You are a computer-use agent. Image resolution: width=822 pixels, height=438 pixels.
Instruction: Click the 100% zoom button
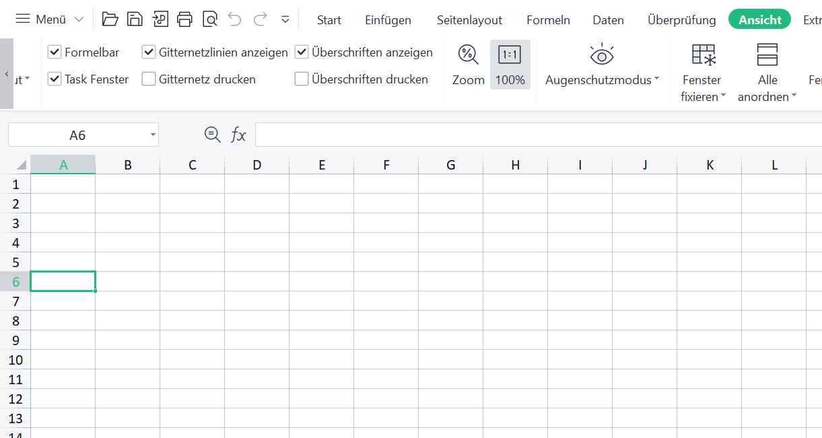point(510,65)
